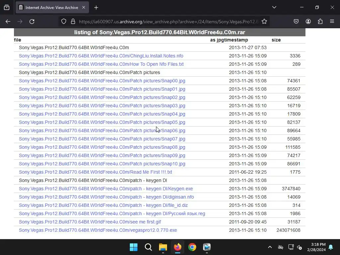The image size is (340, 255).
Task: Open the tracking protection shield icon
Action: point(63,22)
